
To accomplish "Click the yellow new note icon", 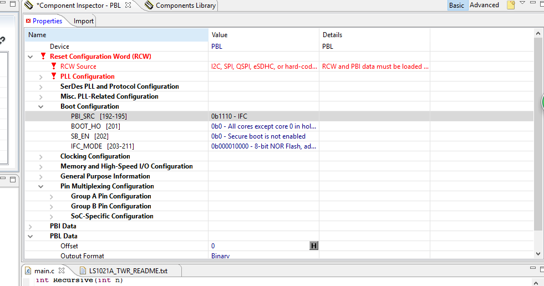I will (x=511, y=5).
